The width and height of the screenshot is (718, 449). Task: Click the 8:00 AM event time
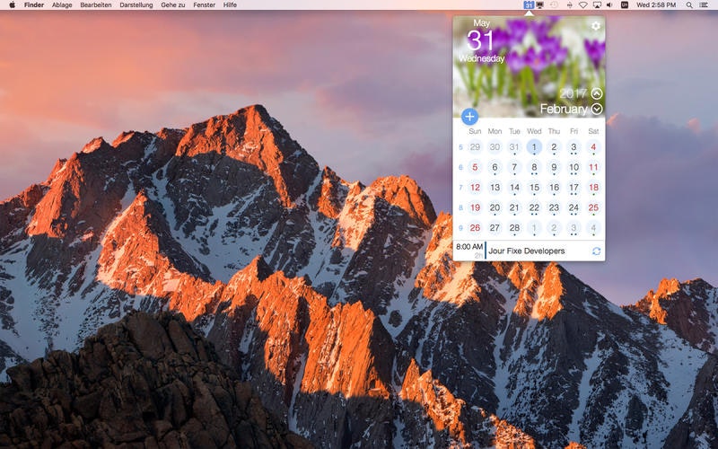[x=469, y=246]
